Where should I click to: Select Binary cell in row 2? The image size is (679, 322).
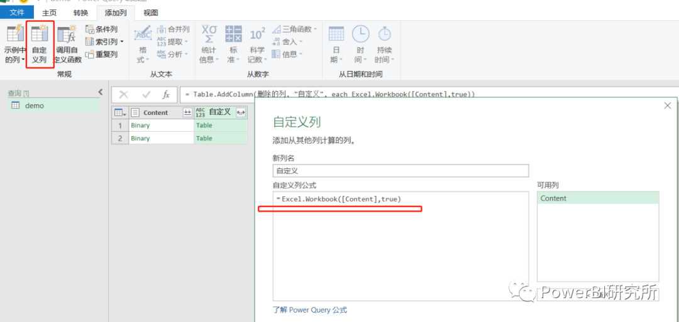point(162,138)
